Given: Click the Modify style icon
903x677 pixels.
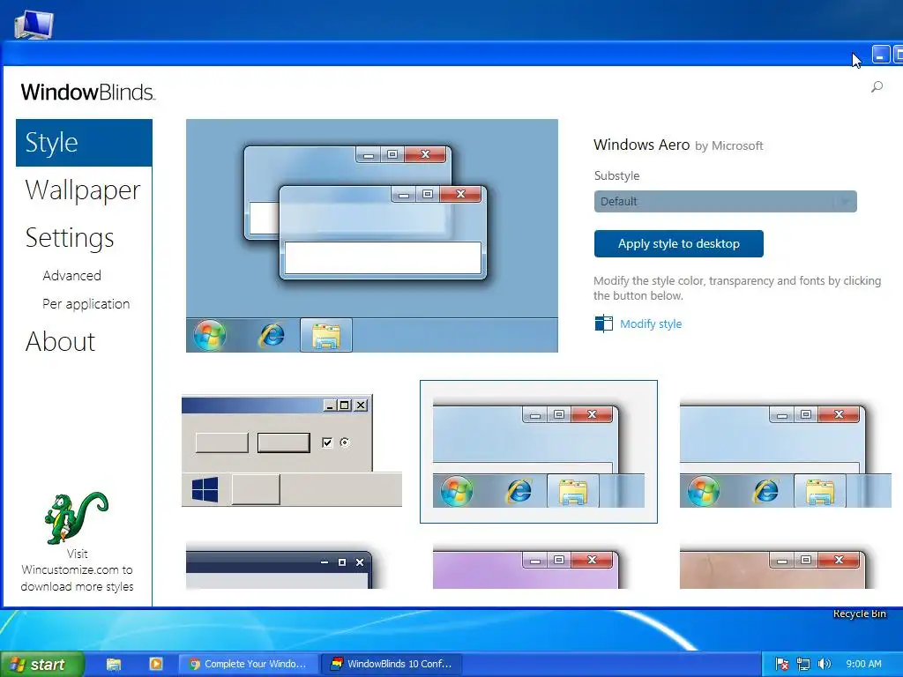Looking at the screenshot, I should click(x=603, y=324).
